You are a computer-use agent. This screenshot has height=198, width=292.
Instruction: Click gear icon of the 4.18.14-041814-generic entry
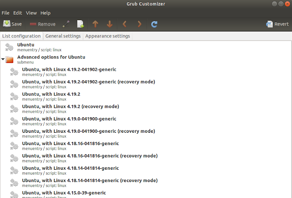14,171
